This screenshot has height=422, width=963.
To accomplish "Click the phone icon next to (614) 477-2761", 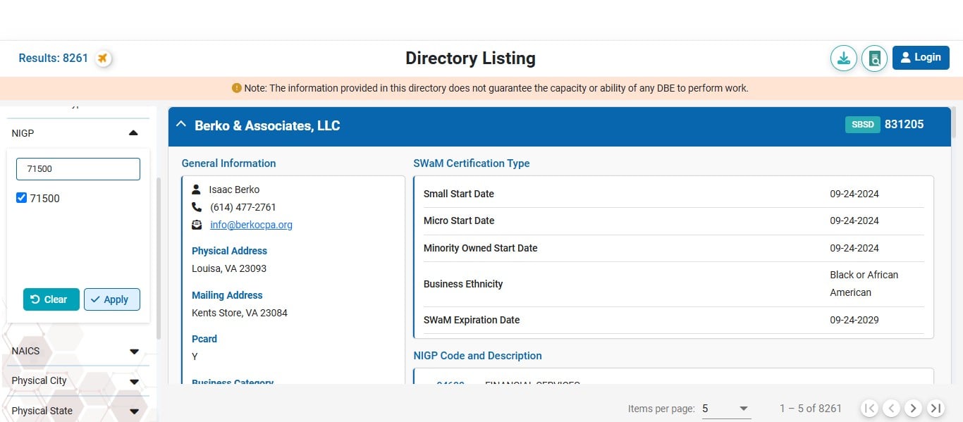I will click(197, 207).
